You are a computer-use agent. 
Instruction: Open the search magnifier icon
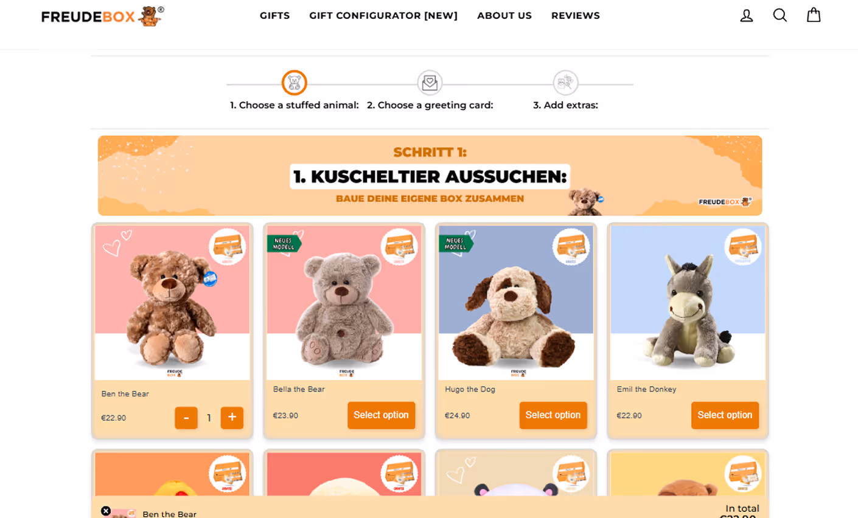tap(780, 15)
